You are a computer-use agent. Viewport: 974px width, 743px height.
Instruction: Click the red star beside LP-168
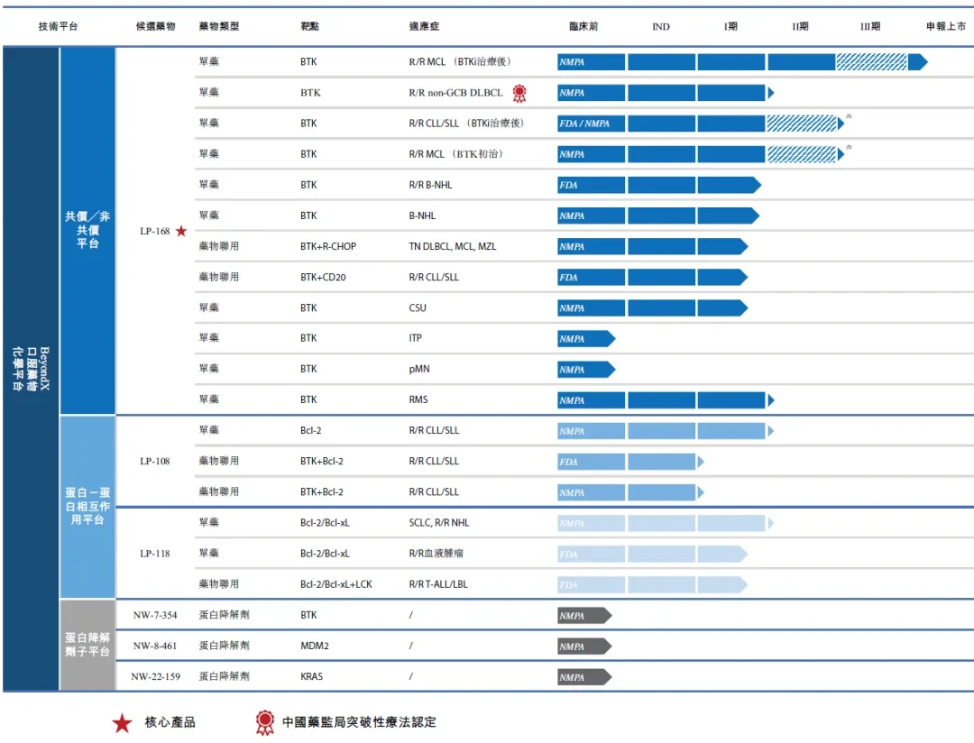click(180, 231)
